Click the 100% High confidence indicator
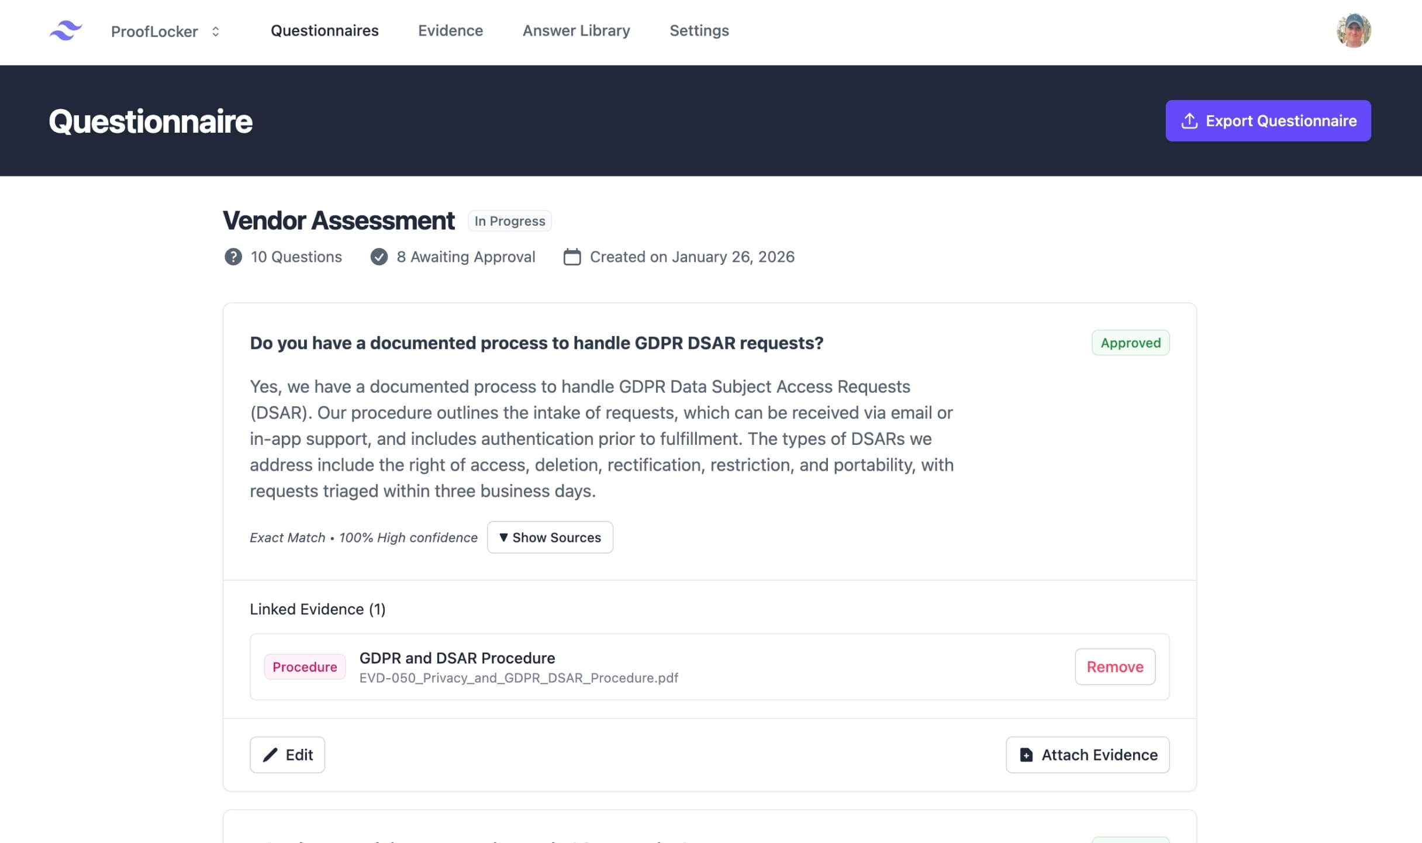 pos(408,537)
